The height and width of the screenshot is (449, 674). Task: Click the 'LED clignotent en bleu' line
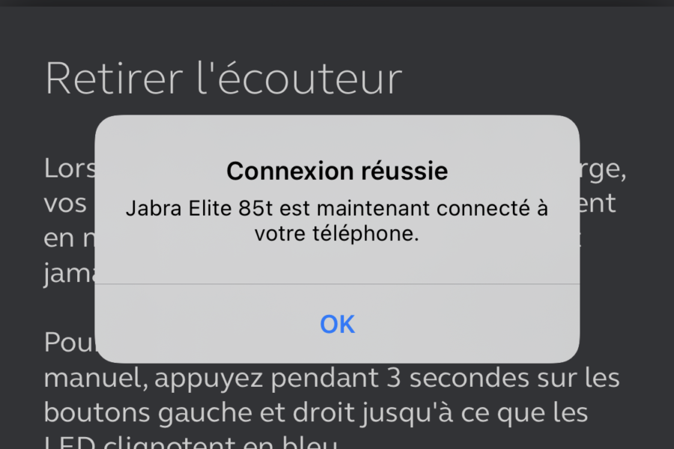[x=191, y=442]
